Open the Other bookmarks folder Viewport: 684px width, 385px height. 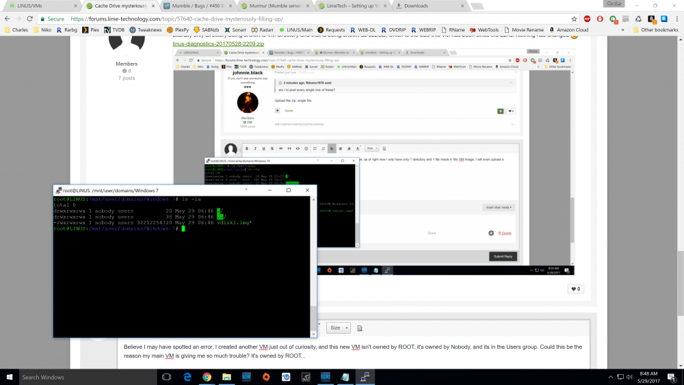[x=656, y=30]
